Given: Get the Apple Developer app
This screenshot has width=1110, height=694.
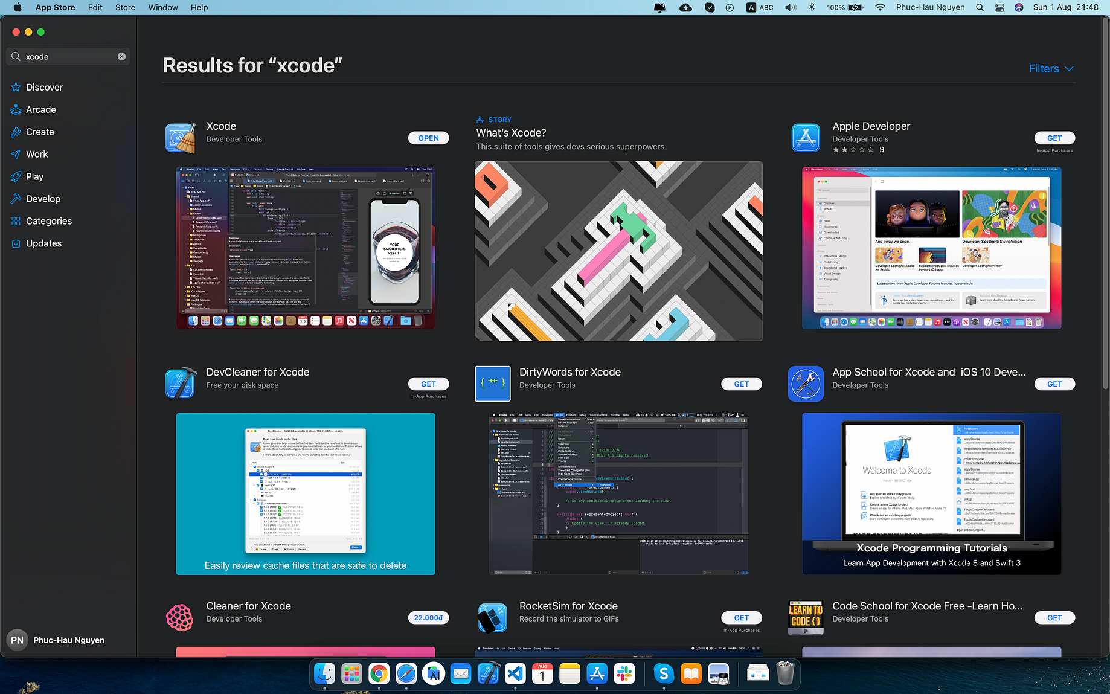Looking at the screenshot, I should point(1054,138).
